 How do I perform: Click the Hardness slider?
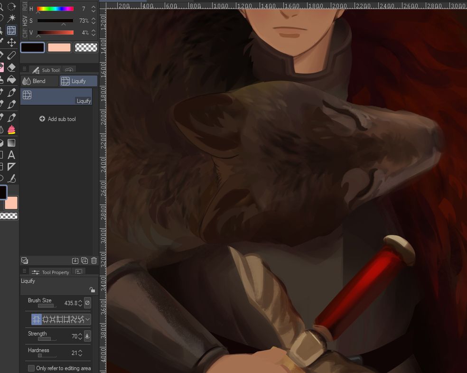tap(47, 356)
